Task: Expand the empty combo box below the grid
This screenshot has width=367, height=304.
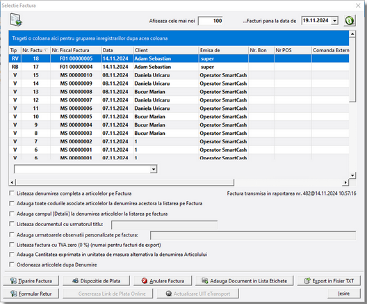Action: (154, 169)
